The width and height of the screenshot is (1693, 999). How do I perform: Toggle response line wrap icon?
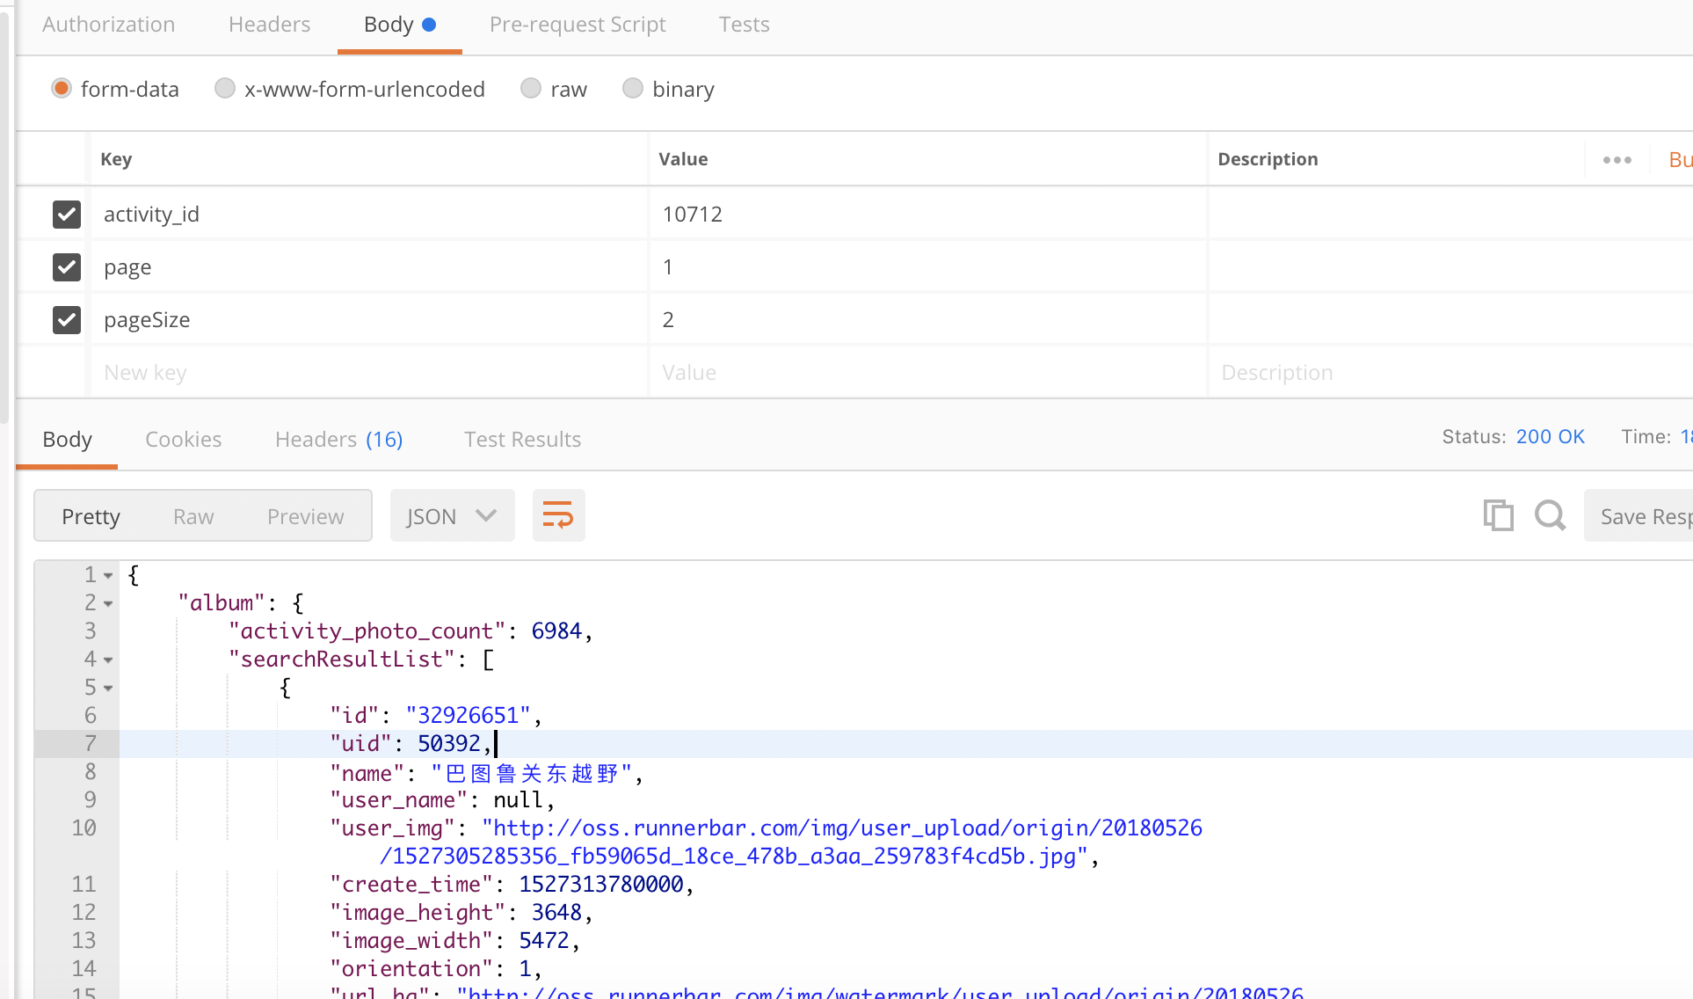(x=558, y=515)
